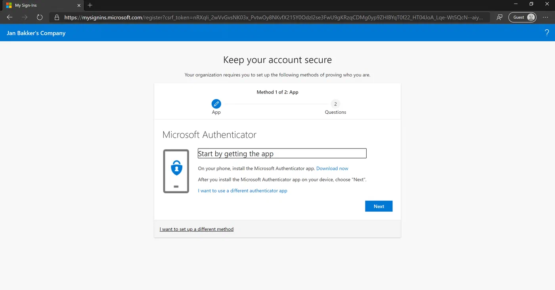Click I want to set up a different method
555x290 pixels.
[x=197, y=229]
